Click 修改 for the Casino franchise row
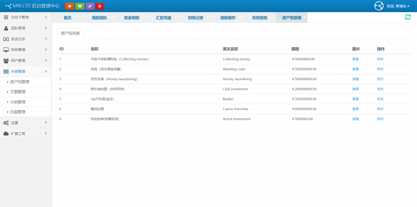 click(380, 109)
